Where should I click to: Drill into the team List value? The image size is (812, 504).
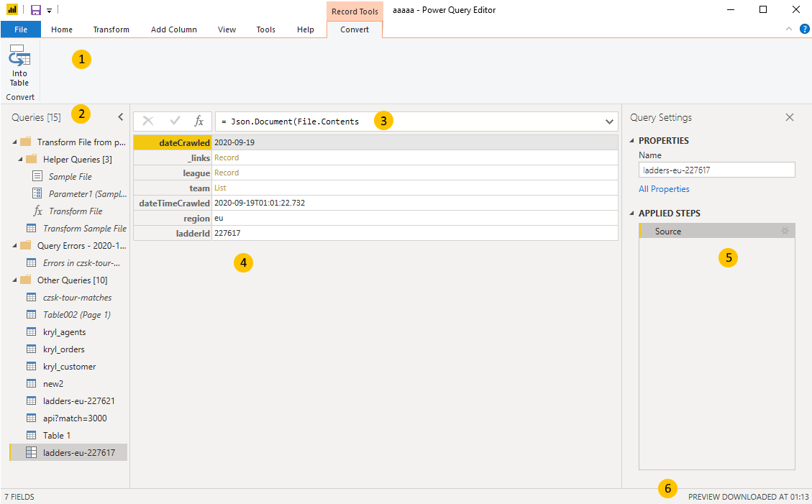[220, 188]
